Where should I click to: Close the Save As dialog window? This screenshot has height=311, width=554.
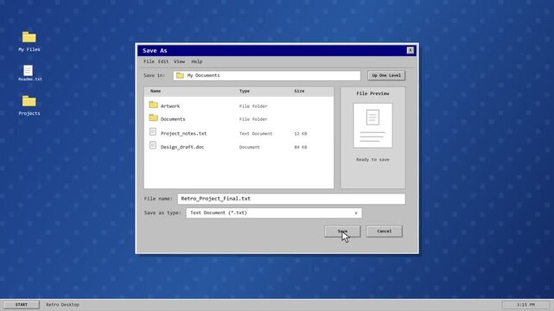tap(411, 50)
